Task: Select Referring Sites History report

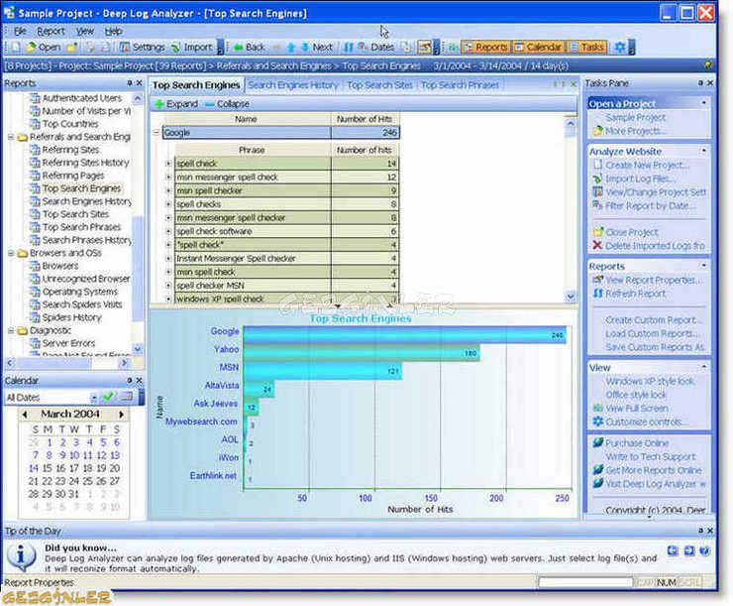Action: [x=85, y=163]
